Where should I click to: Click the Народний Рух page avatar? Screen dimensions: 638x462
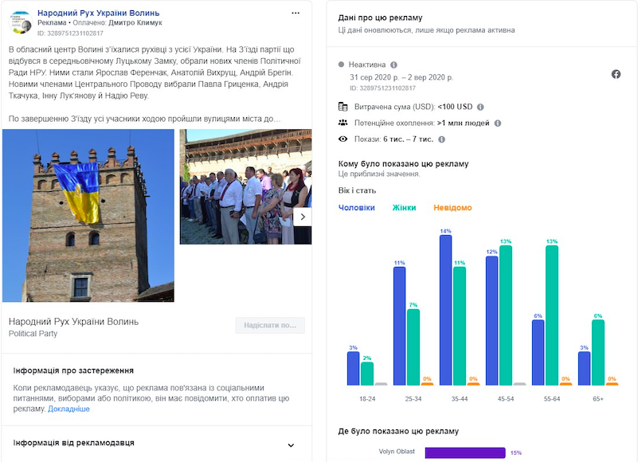point(21,23)
